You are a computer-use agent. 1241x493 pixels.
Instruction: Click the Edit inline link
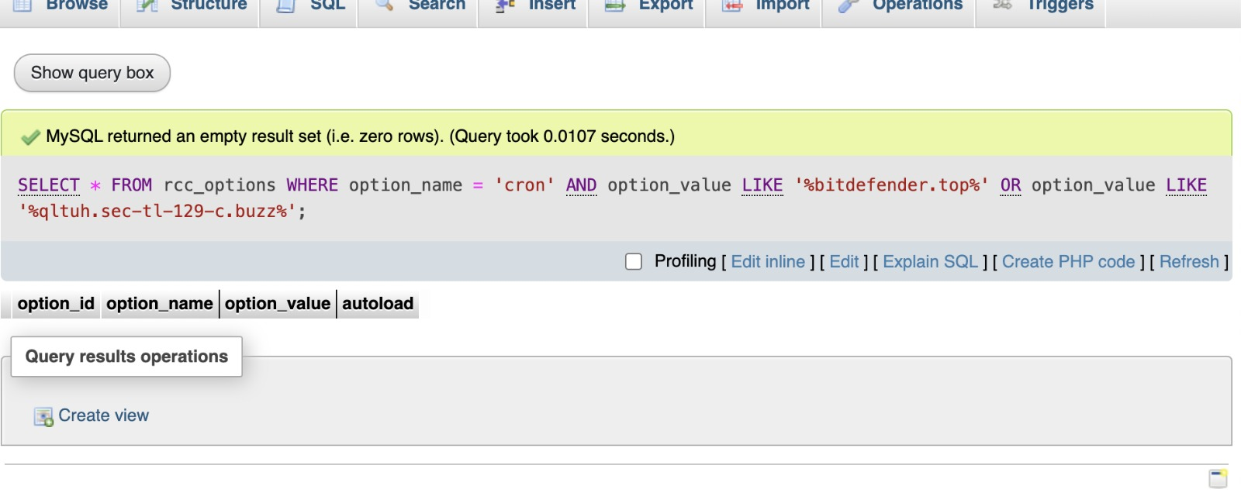click(767, 262)
